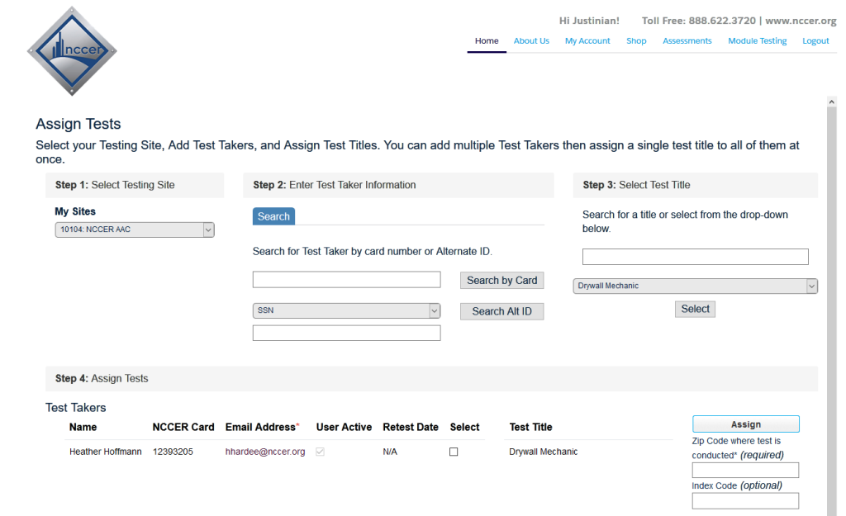Check Select box for Heather Hoffmann
Image resolution: width=846 pixels, height=516 pixels.
coord(454,452)
